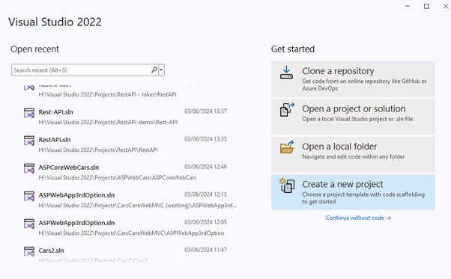Click the solution icon beside ASPWebApp3rdOption.sln dated 12:13
The image size is (451, 279).
(x=29, y=196)
